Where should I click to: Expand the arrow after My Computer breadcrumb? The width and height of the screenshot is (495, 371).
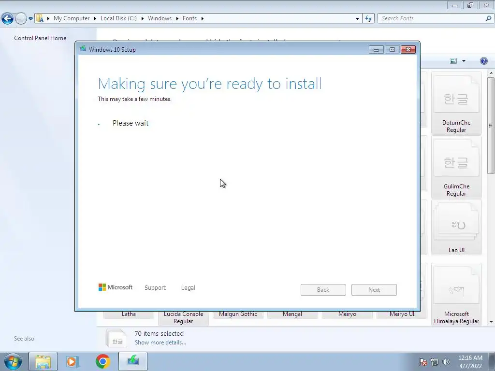point(95,18)
